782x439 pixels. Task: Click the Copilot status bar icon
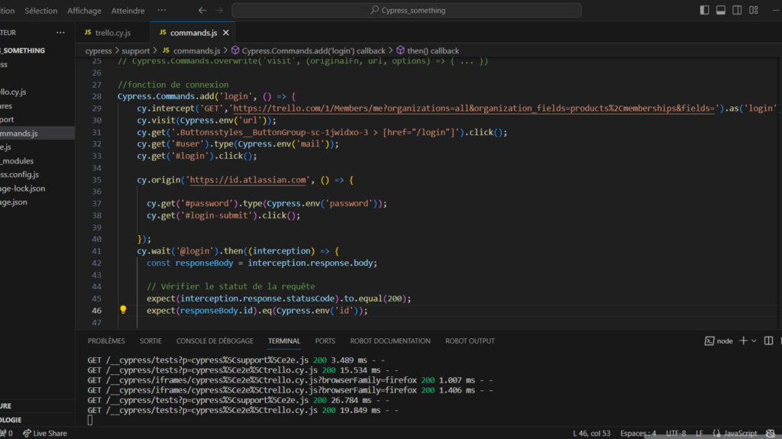pyautogui.click(x=770, y=434)
